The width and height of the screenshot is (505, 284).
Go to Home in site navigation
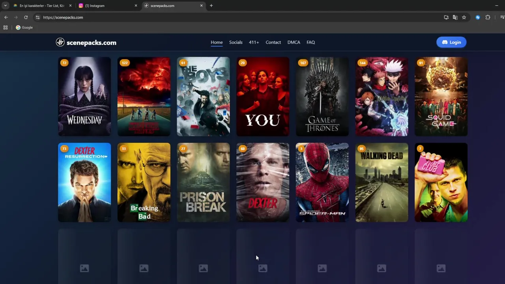tap(217, 42)
